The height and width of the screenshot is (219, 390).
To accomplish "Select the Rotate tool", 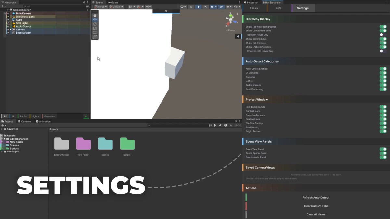I will (x=95, y=24).
